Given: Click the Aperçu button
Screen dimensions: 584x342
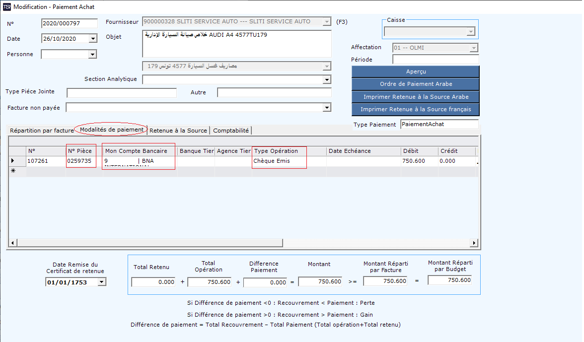Looking at the screenshot, I should pyautogui.click(x=416, y=71).
